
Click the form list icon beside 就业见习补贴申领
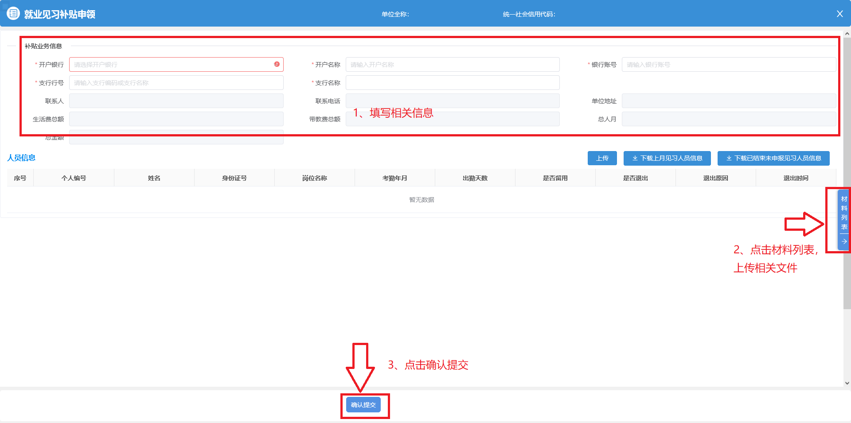coord(13,14)
